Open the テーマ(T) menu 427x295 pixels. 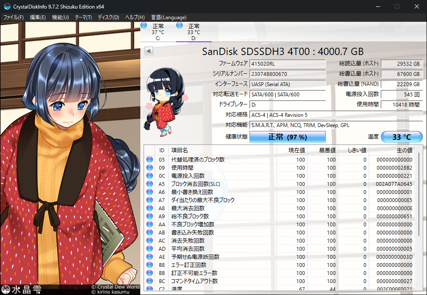[83, 17]
